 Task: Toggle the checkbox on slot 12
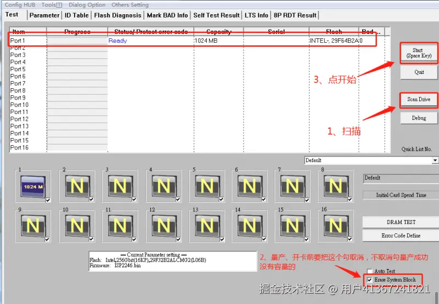tap(178, 239)
